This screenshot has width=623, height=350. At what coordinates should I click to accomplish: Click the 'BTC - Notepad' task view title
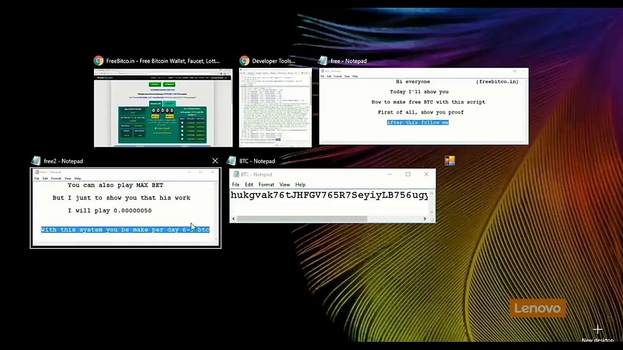pyautogui.click(x=257, y=161)
